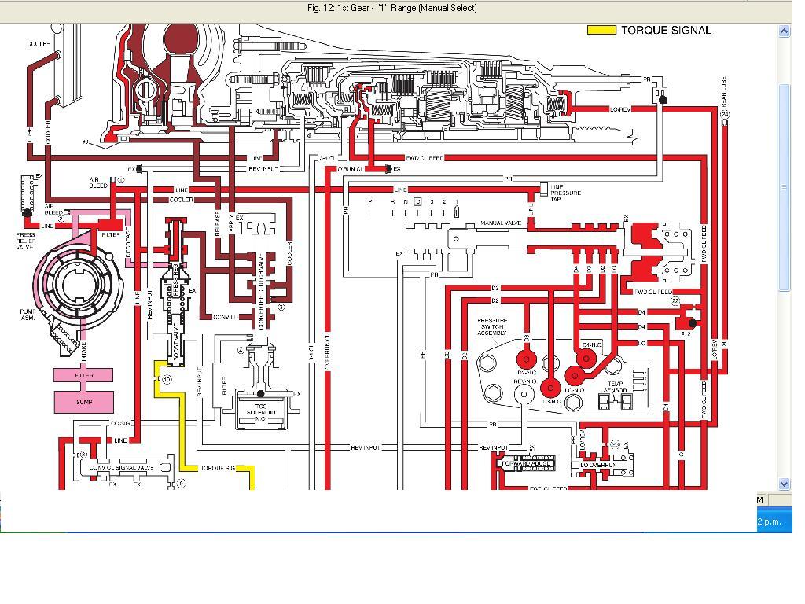Click the D4-N.O. pressure switch circle
This screenshot has width=805, height=604.
tap(584, 357)
